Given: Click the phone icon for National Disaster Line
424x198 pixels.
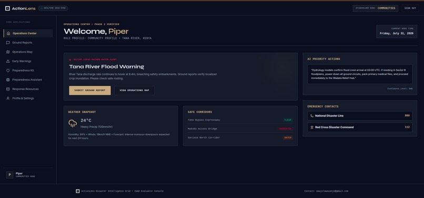Looking at the screenshot, I should click(312, 116).
